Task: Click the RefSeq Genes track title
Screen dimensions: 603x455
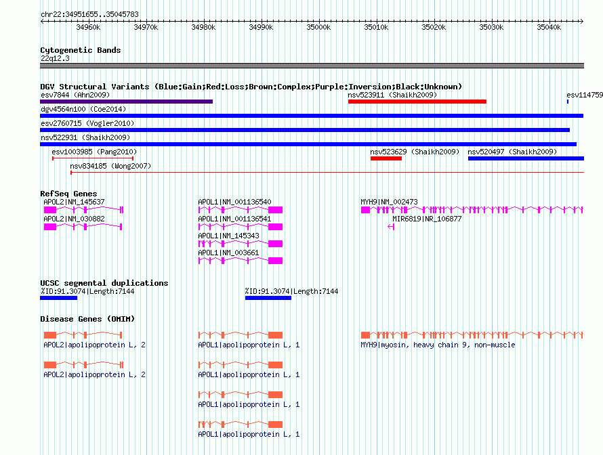Action: [x=68, y=194]
